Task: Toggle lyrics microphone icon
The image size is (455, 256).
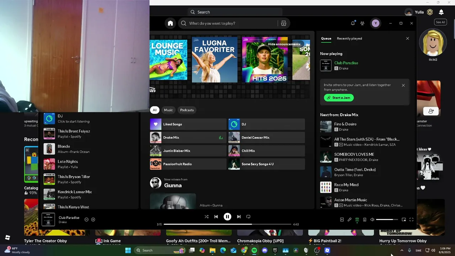Action: 349,220
